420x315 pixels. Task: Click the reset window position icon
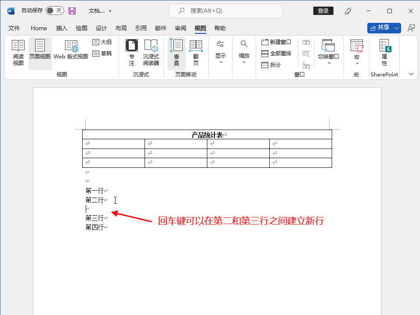pos(306,65)
